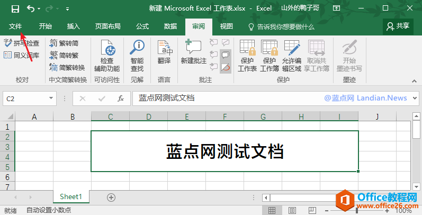Screen dimensions: 422x215
Task: Run 拼写检查 spell check
Action: pos(21,43)
